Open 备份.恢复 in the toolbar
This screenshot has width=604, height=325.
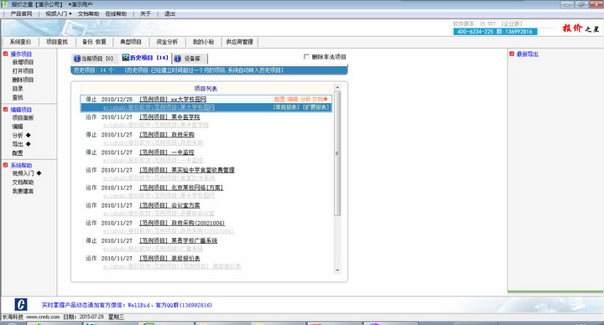(94, 42)
